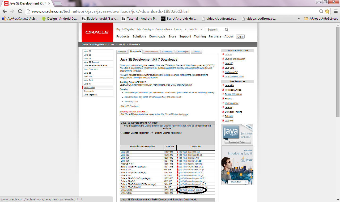Click the Oracle logo
The height and width of the screenshot is (202, 340).
pyautogui.click(x=97, y=32)
